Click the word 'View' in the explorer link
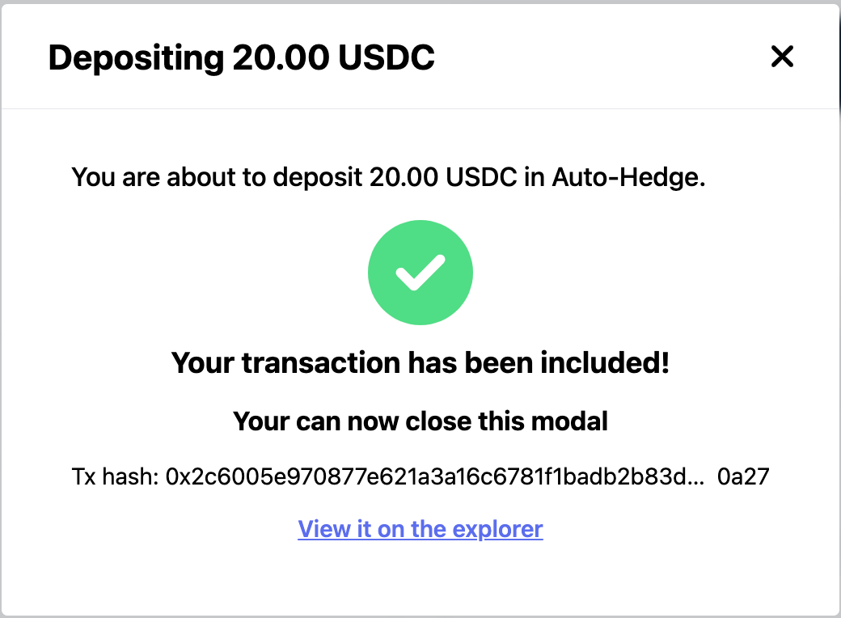 coord(324,529)
